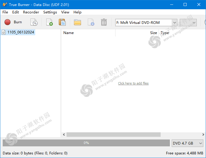Delete selection with the trash icon
206x158 pixels.
pos(104,22)
